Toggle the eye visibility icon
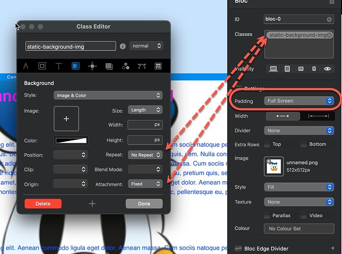 (x=327, y=69)
